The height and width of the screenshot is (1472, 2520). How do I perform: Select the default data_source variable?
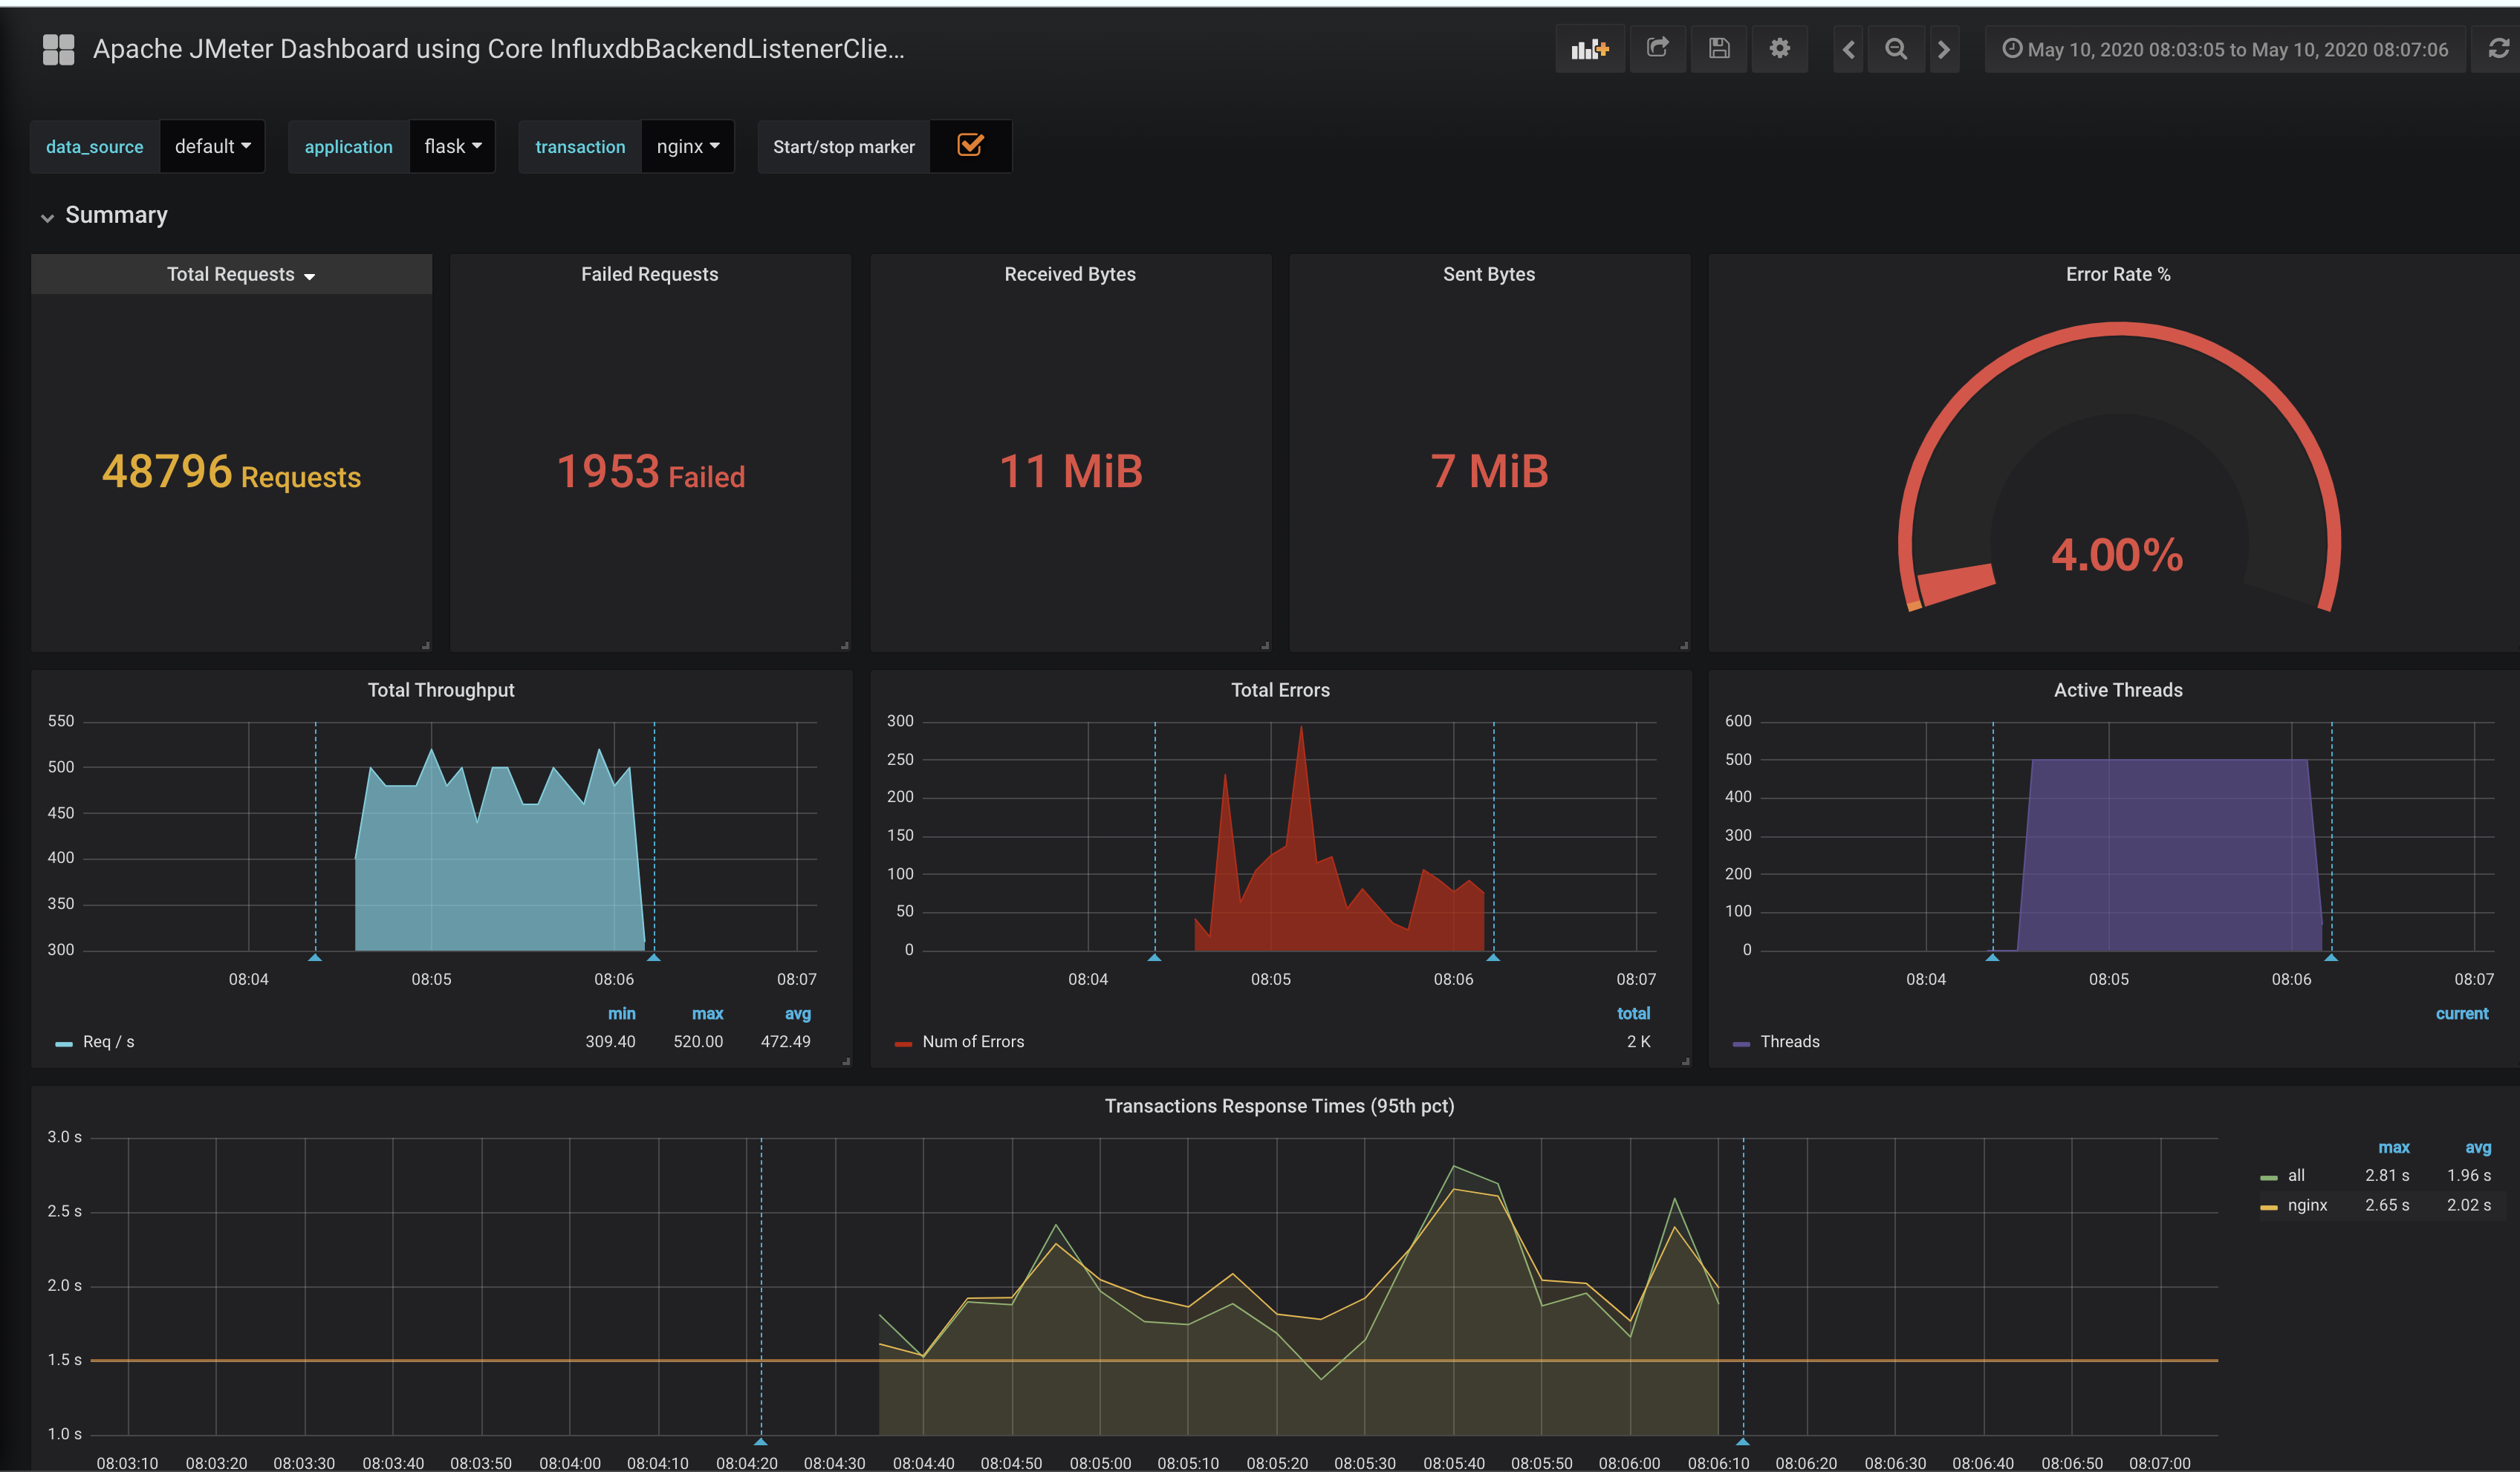(x=211, y=146)
